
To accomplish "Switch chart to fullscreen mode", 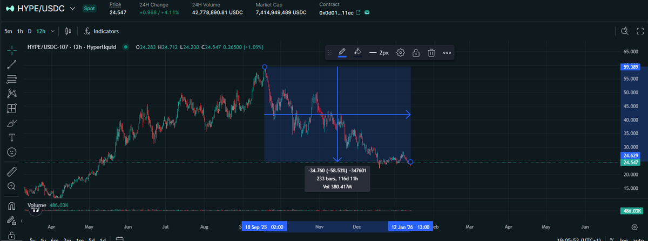I will 639,31.
